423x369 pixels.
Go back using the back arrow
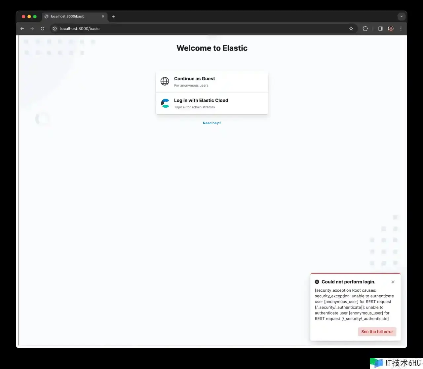pyautogui.click(x=22, y=29)
